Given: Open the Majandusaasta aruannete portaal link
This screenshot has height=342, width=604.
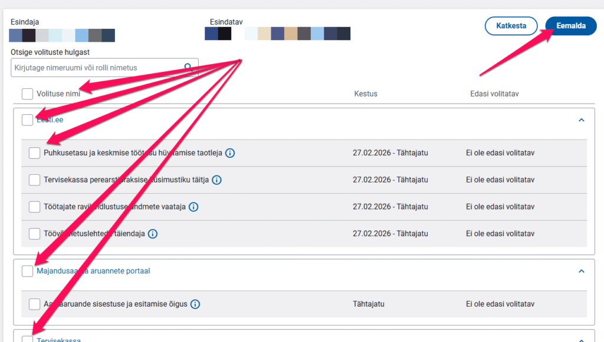Looking at the screenshot, I should click(93, 271).
